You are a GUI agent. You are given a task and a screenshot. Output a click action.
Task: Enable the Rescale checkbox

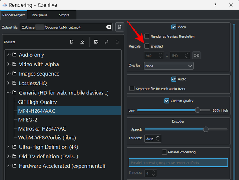click(x=147, y=46)
